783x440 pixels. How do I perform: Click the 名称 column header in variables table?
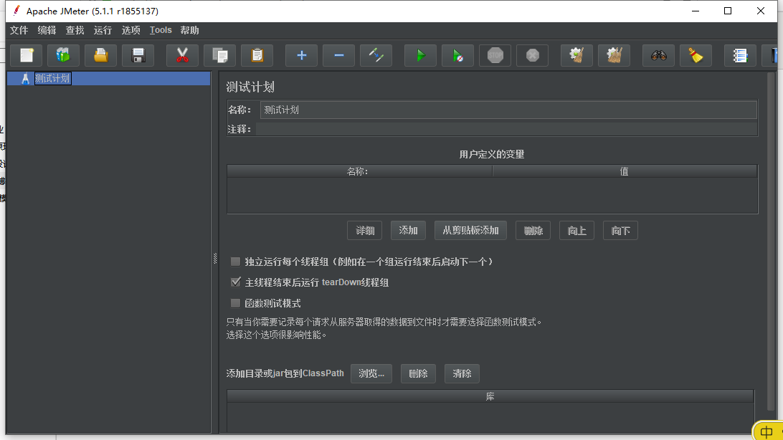[359, 171]
